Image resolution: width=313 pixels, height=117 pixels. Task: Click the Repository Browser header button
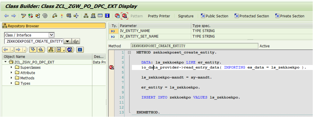[54, 26]
